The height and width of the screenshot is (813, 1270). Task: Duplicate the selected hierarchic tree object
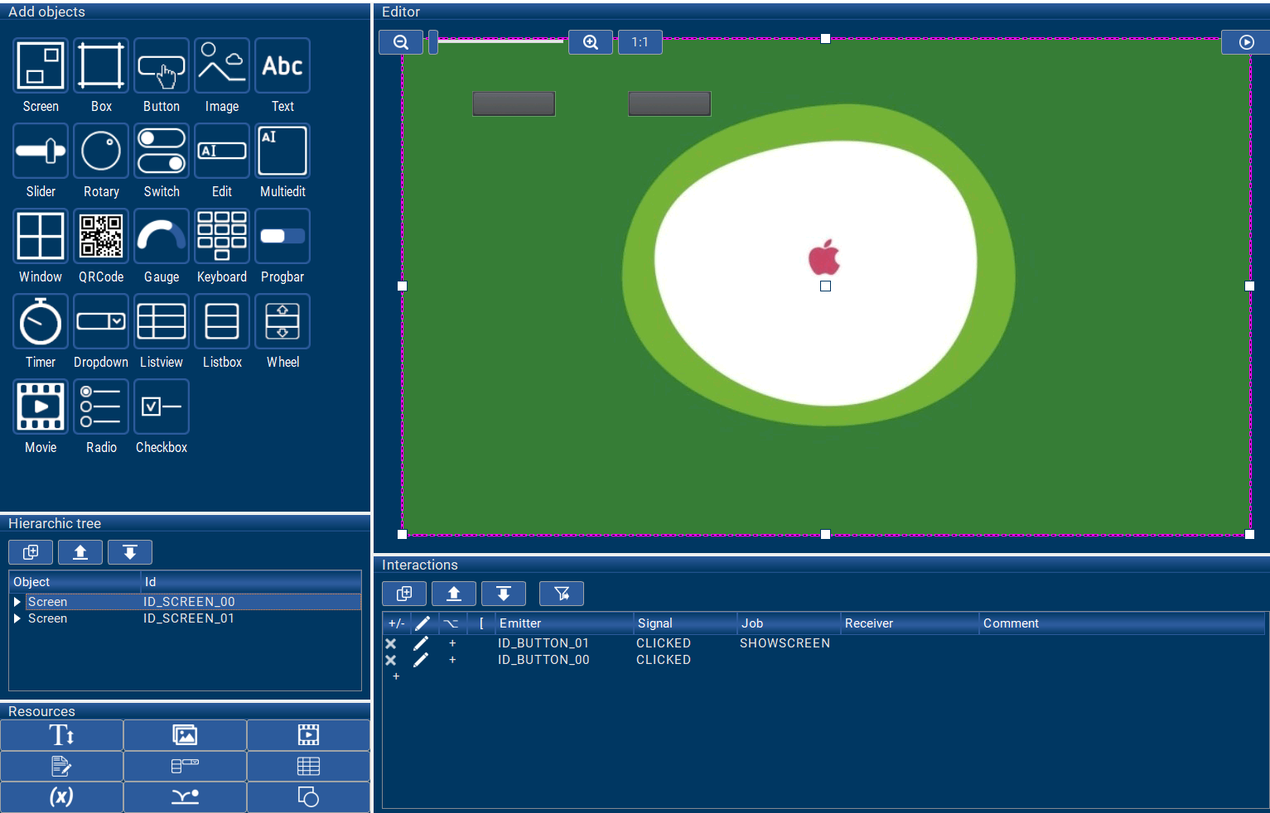coord(31,552)
